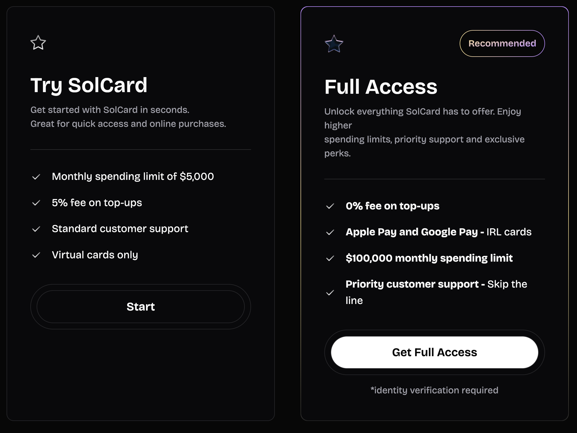Click checkmark beside Monthly spending limit of $5,000
577x433 pixels.
point(36,177)
